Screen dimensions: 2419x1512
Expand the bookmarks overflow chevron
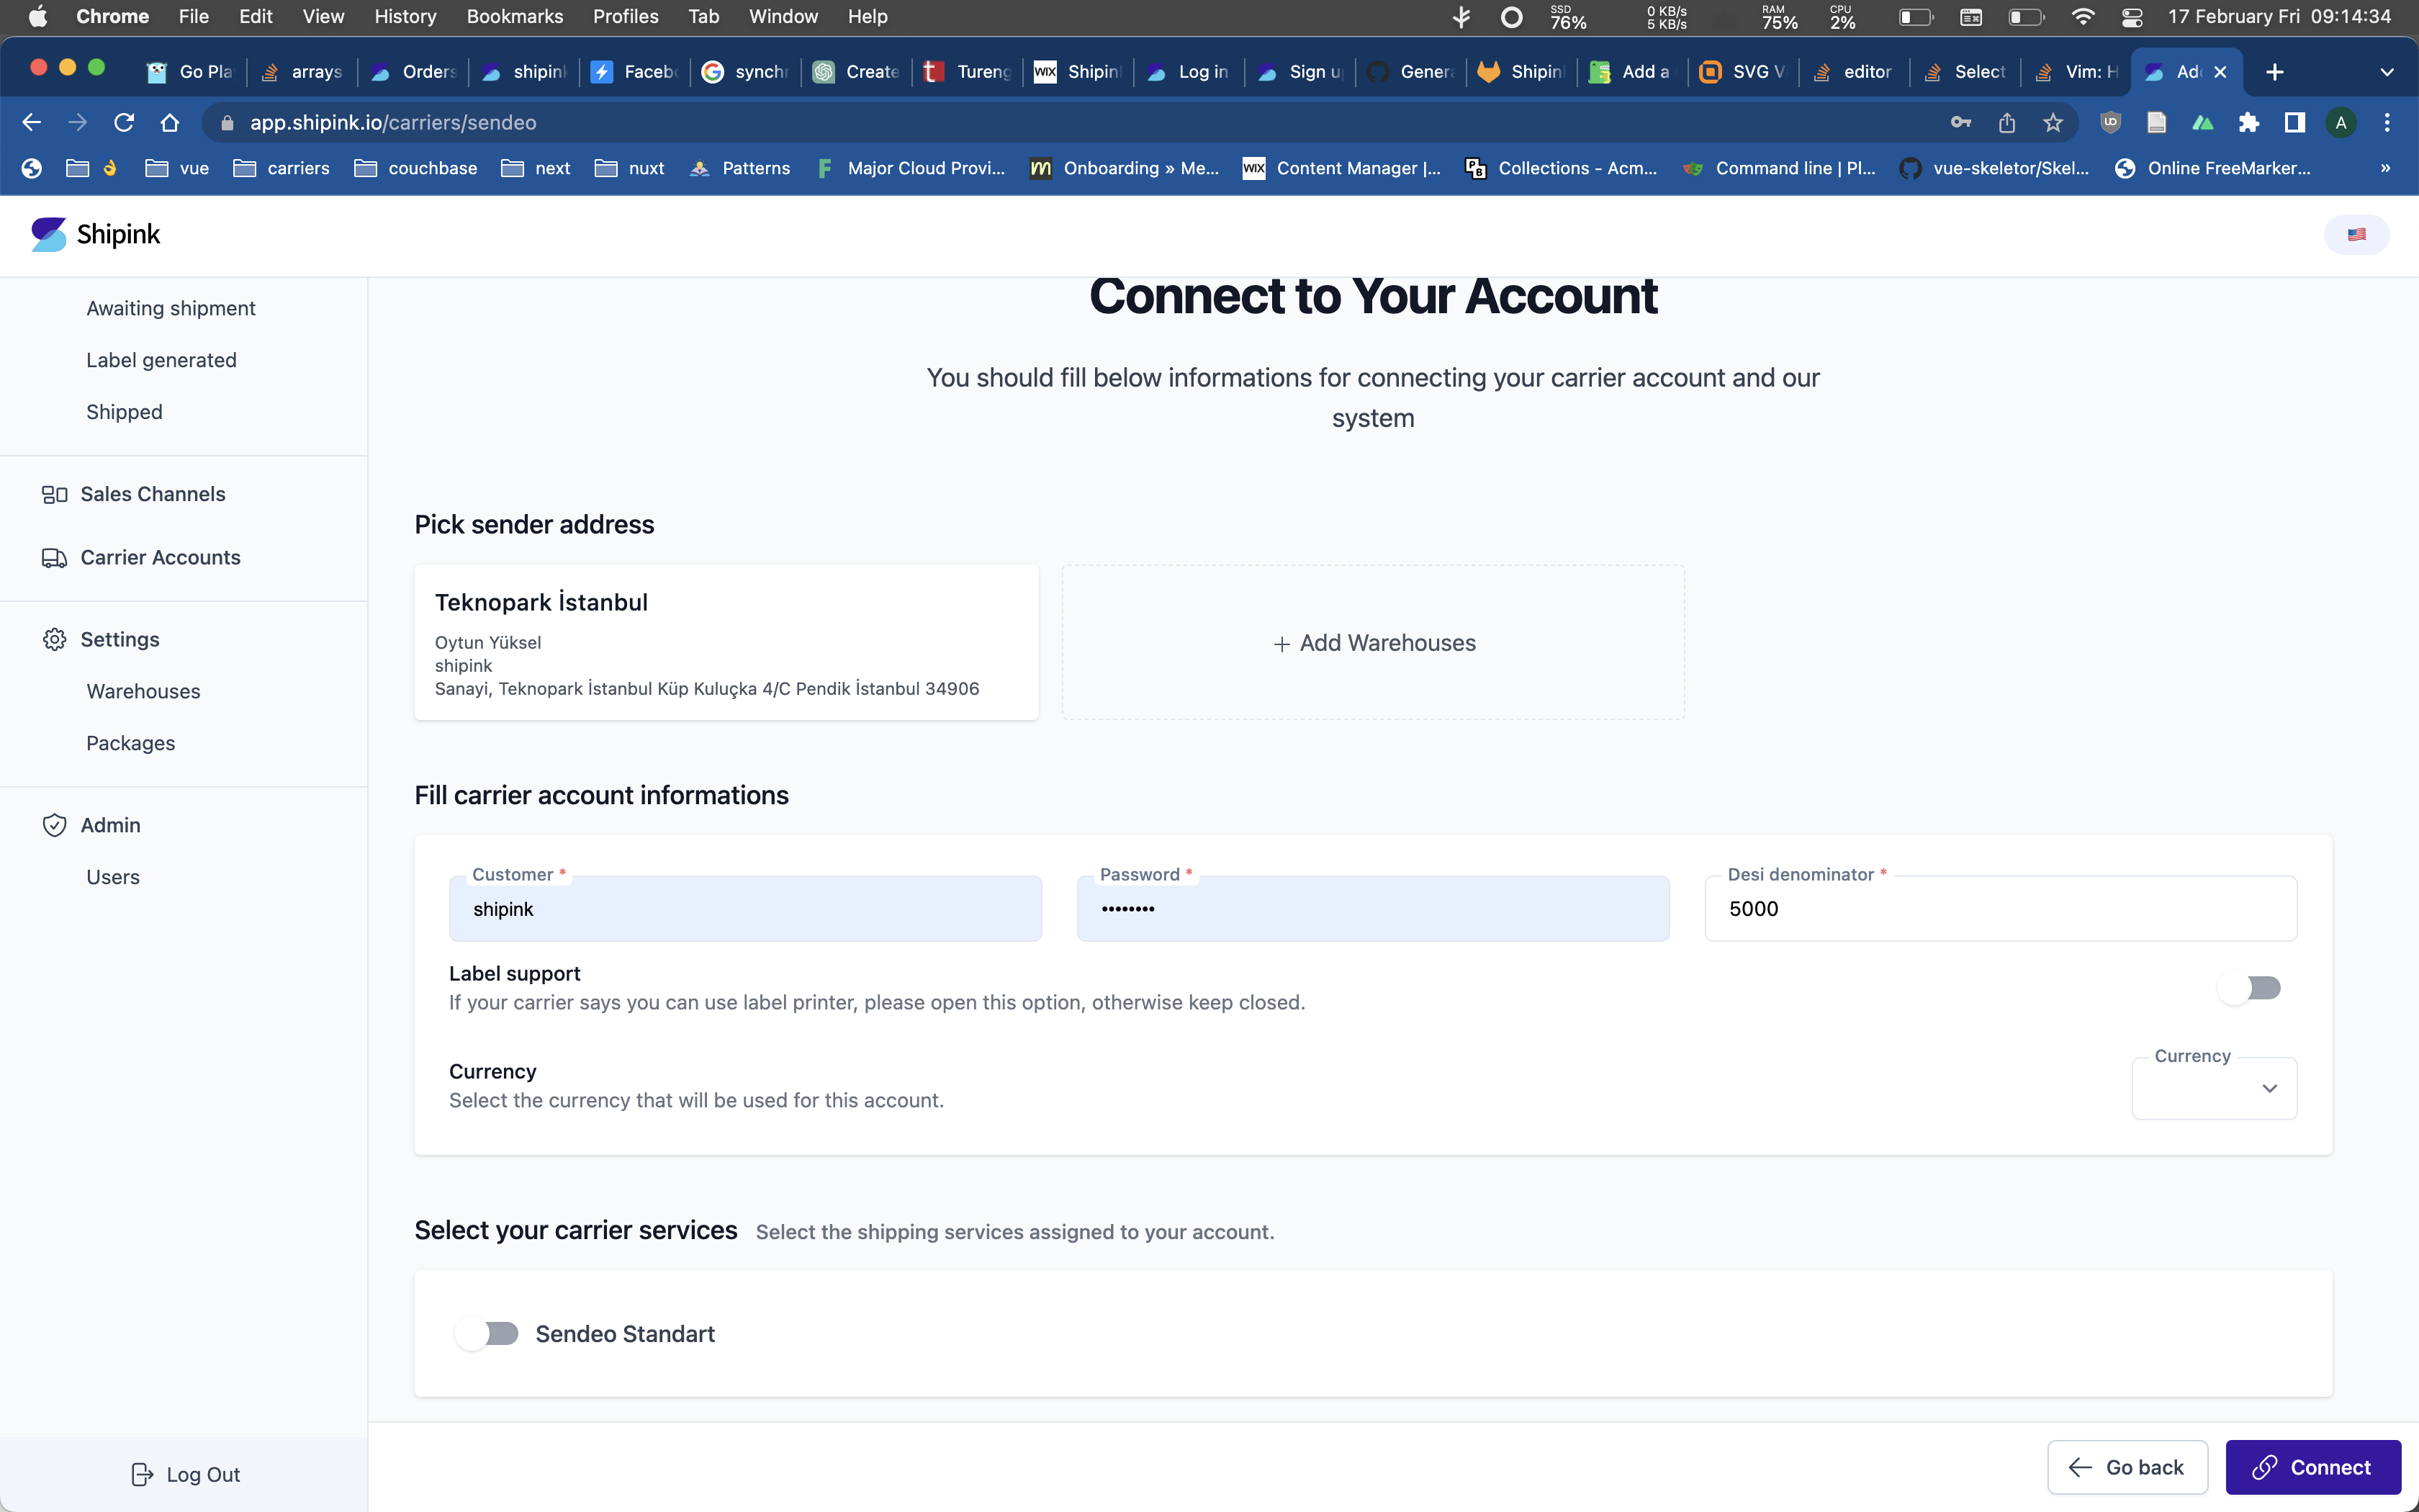coord(2385,168)
